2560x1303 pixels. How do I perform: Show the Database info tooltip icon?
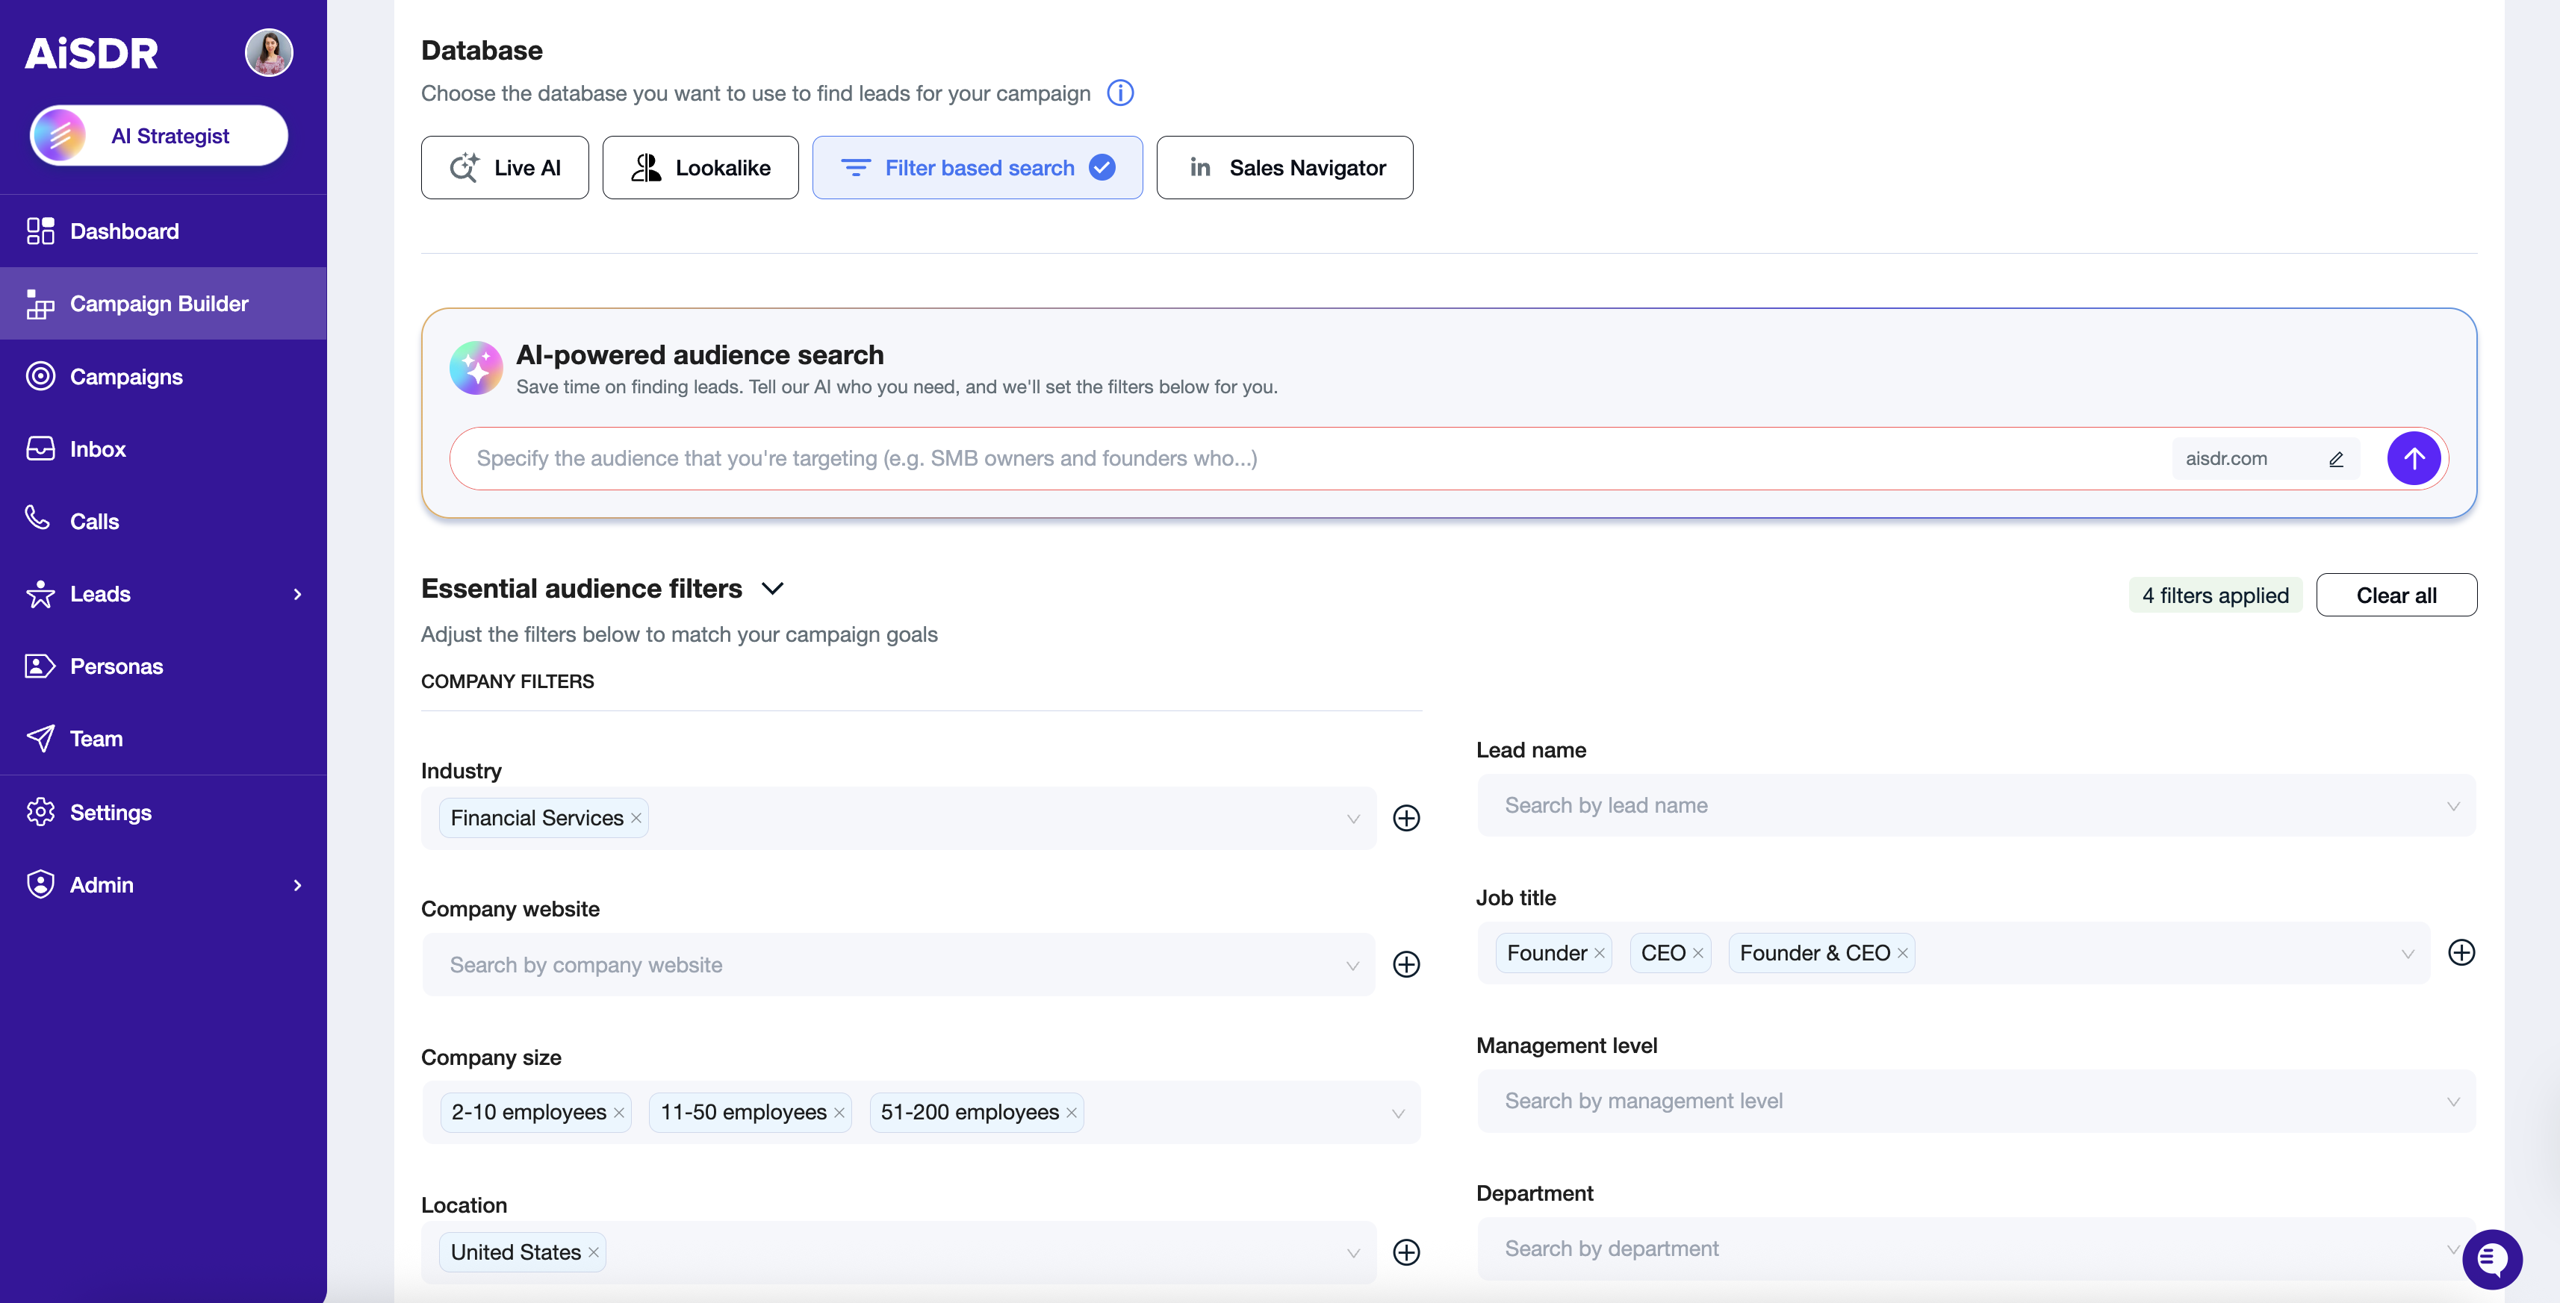coord(1120,93)
